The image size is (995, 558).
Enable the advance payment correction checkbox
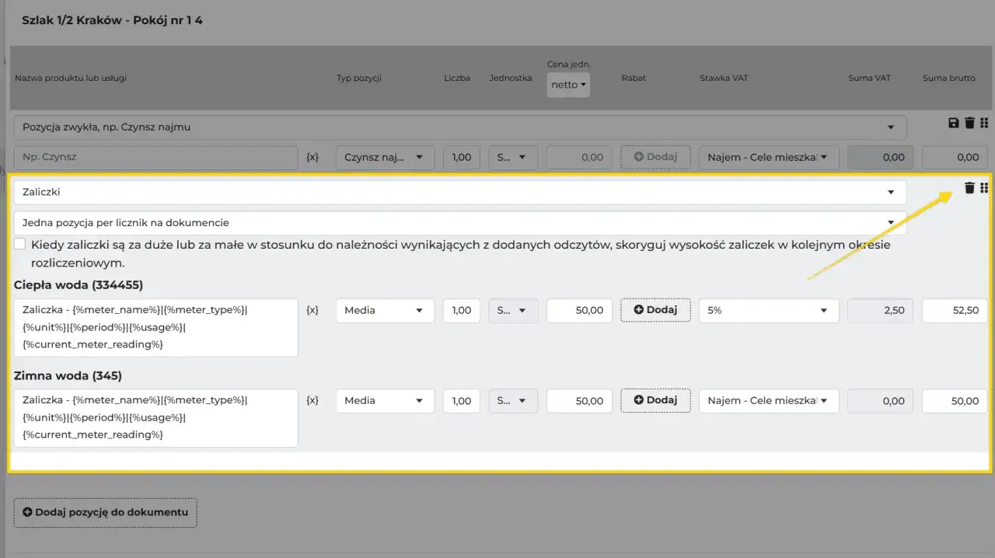pos(20,245)
